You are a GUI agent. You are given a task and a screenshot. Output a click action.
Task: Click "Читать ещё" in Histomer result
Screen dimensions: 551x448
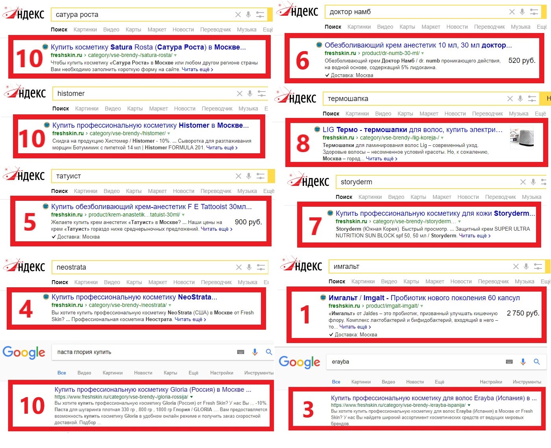coord(222,148)
